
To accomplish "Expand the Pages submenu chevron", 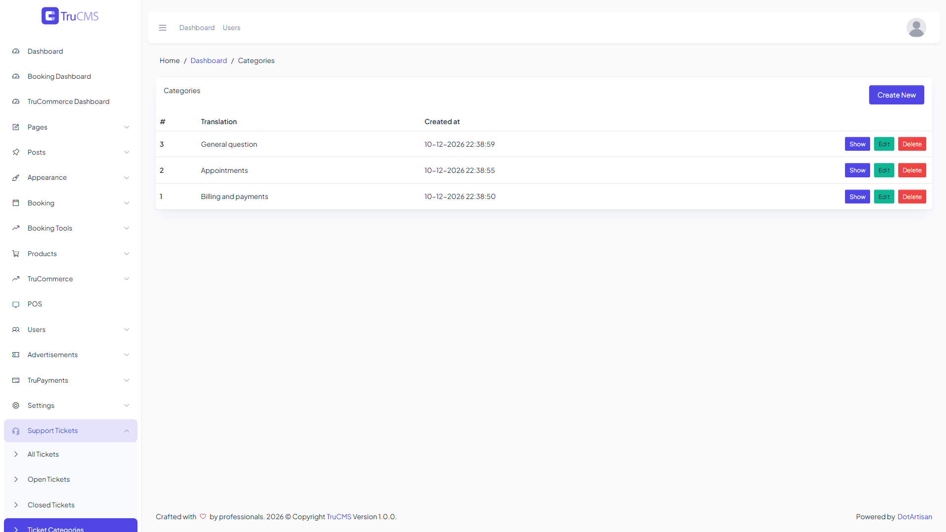I will tap(127, 127).
